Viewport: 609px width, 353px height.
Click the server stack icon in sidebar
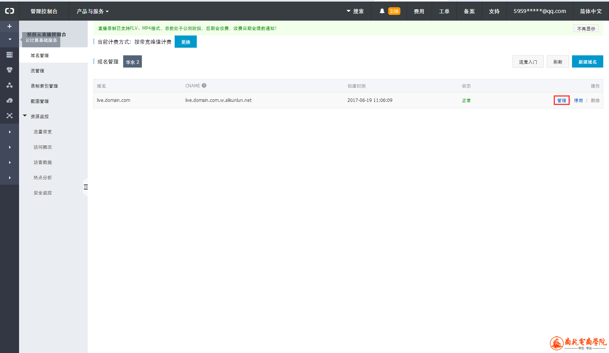click(10, 55)
